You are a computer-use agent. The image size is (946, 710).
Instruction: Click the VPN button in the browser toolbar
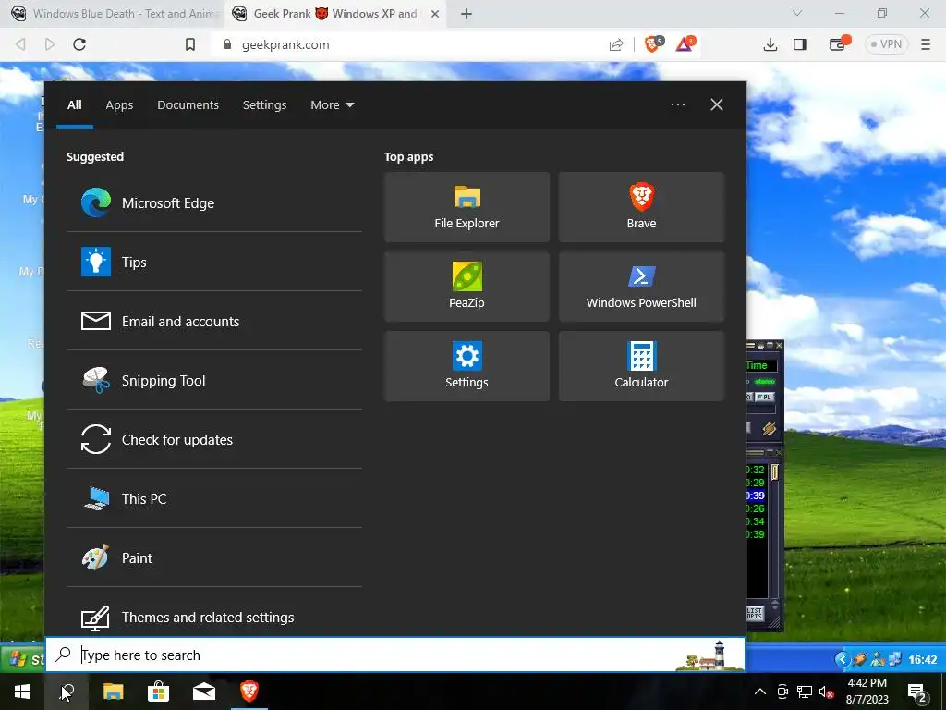[886, 44]
